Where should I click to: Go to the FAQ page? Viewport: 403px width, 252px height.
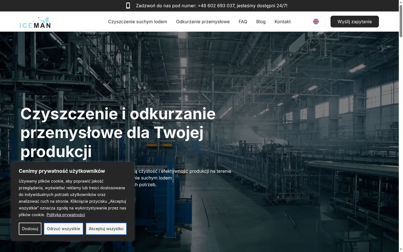(243, 22)
